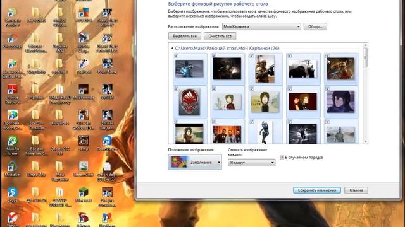Click Сохранить изменения button
Image resolution: width=405 pixels, height=227 pixels.
(316, 190)
